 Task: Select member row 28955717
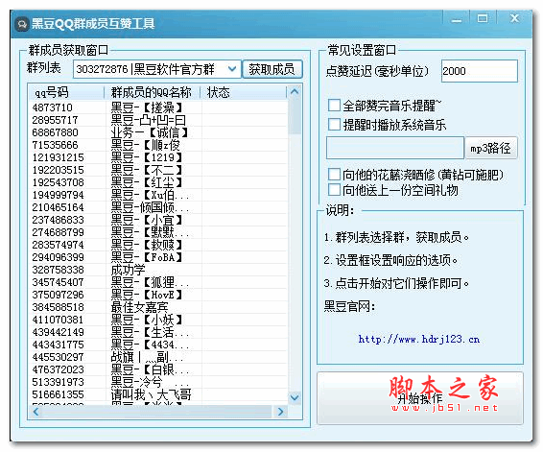(x=158, y=120)
